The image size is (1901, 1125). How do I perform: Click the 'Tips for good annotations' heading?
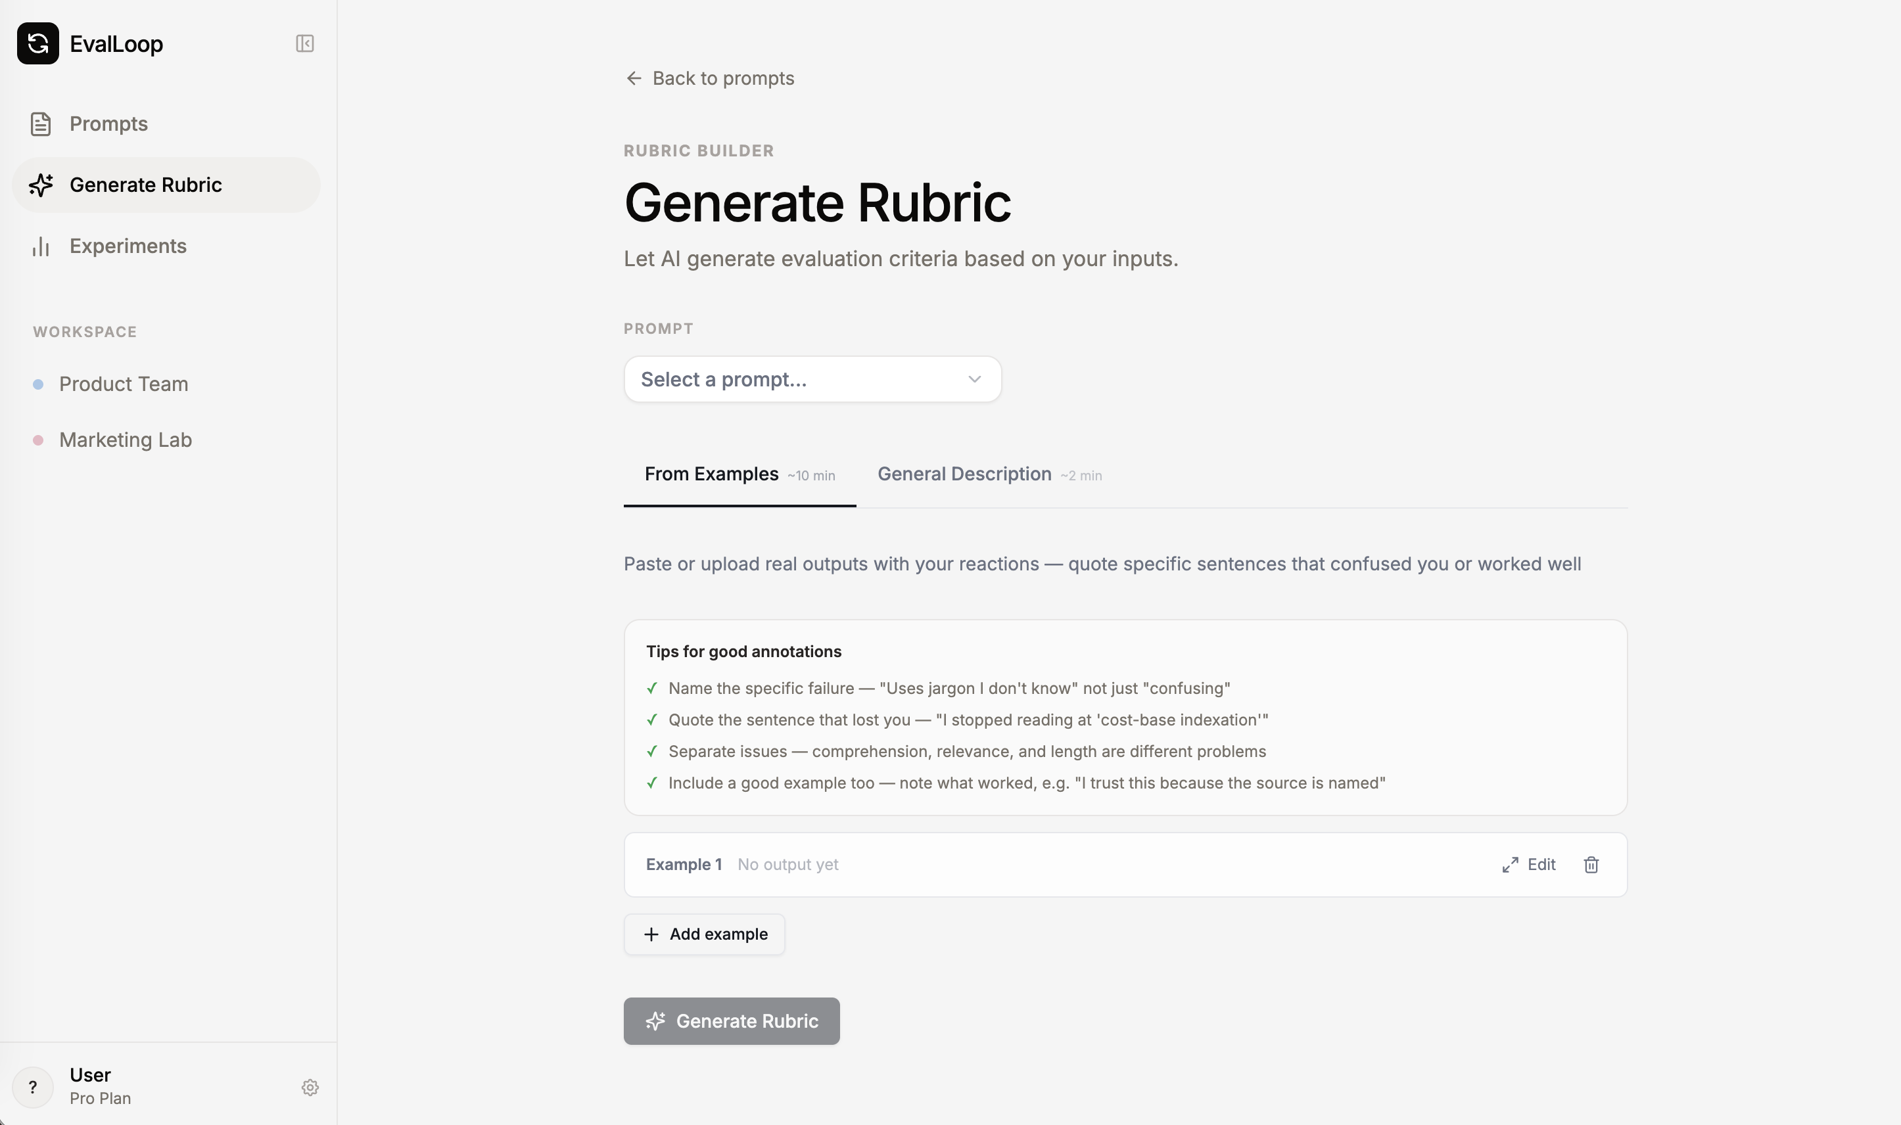tap(744, 651)
